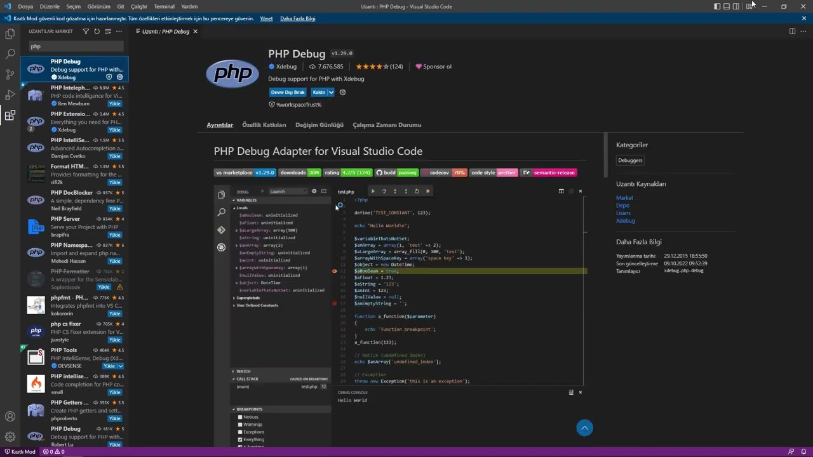Open the dropdown arrow next to Kaldır
The width and height of the screenshot is (813, 457).
click(x=331, y=92)
